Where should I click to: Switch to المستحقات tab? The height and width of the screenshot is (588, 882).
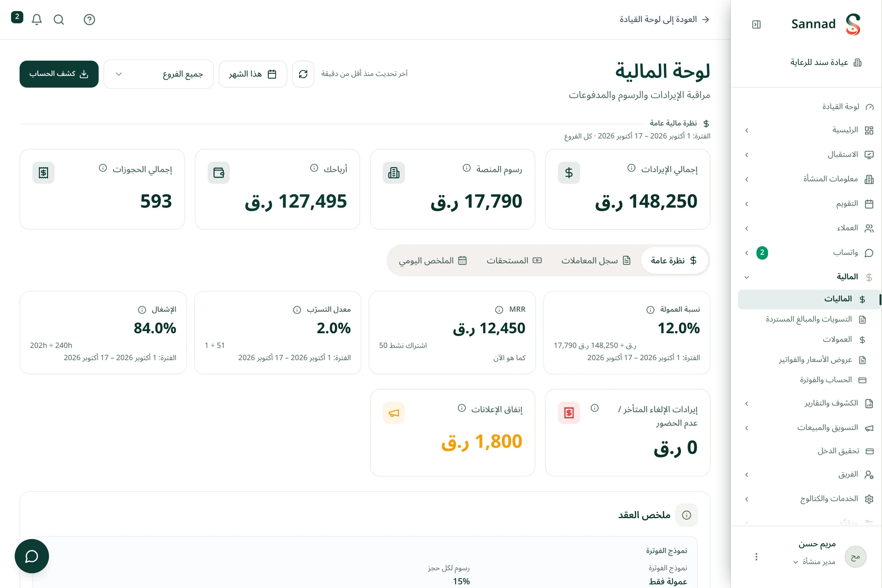514,260
